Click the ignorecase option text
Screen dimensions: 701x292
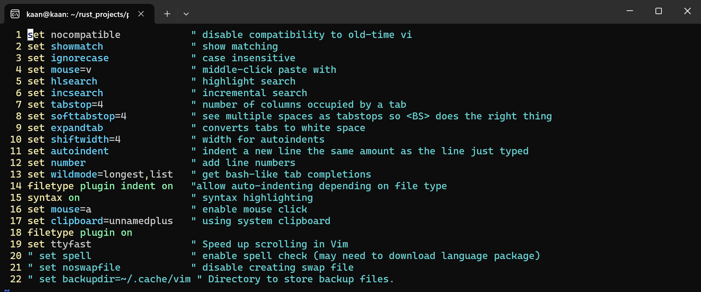80,58
